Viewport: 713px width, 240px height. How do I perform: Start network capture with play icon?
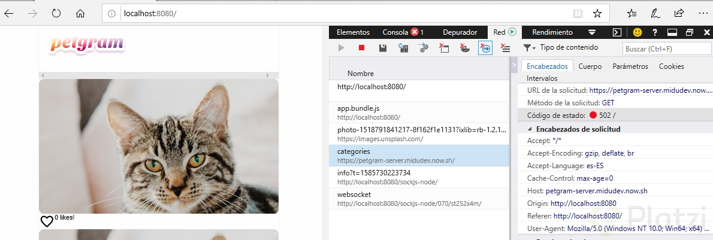point(342,48)
